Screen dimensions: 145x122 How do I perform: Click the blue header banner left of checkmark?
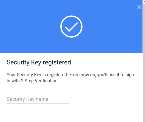pos(30,26)
